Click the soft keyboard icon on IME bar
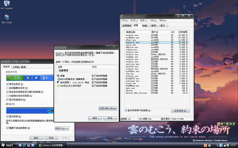Image resolution: width=238 pixels, height=148 pixels. [x=231, y=124]
